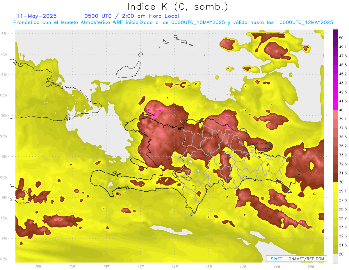
Task: Click the "69W" longitude label
Action: [277, 266]
